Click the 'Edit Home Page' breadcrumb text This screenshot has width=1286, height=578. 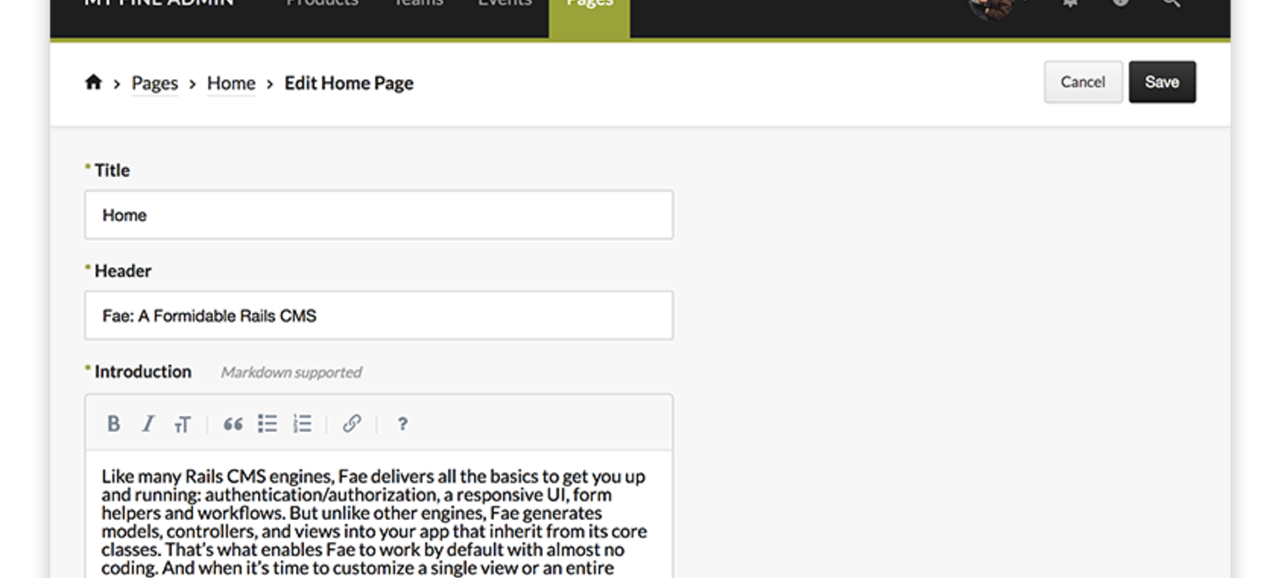click(x=349, y=83)
